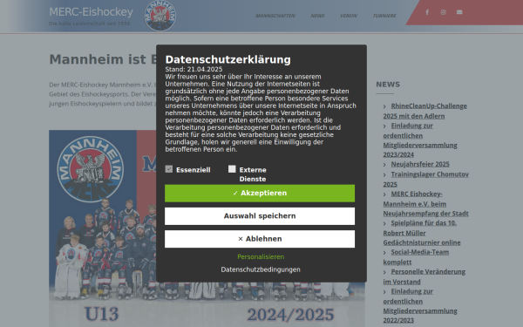Open Neujahrsfeier 2025 news link
Screen dimensions: 523x327
pos(420,164)
